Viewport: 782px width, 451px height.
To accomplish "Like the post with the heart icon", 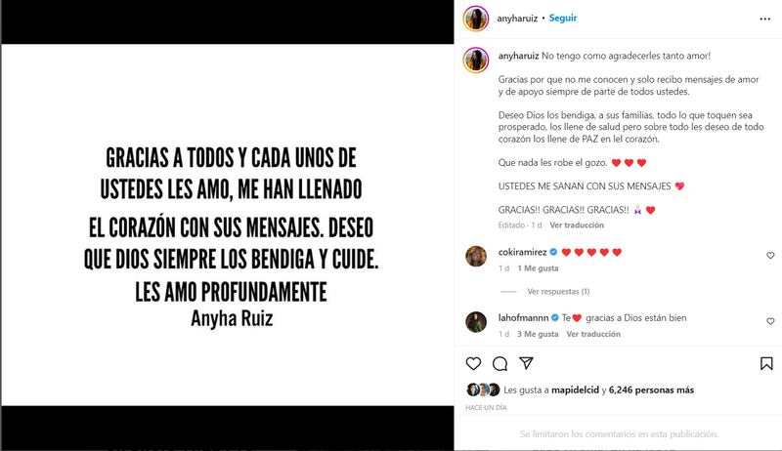I will (x=473, y=363).
